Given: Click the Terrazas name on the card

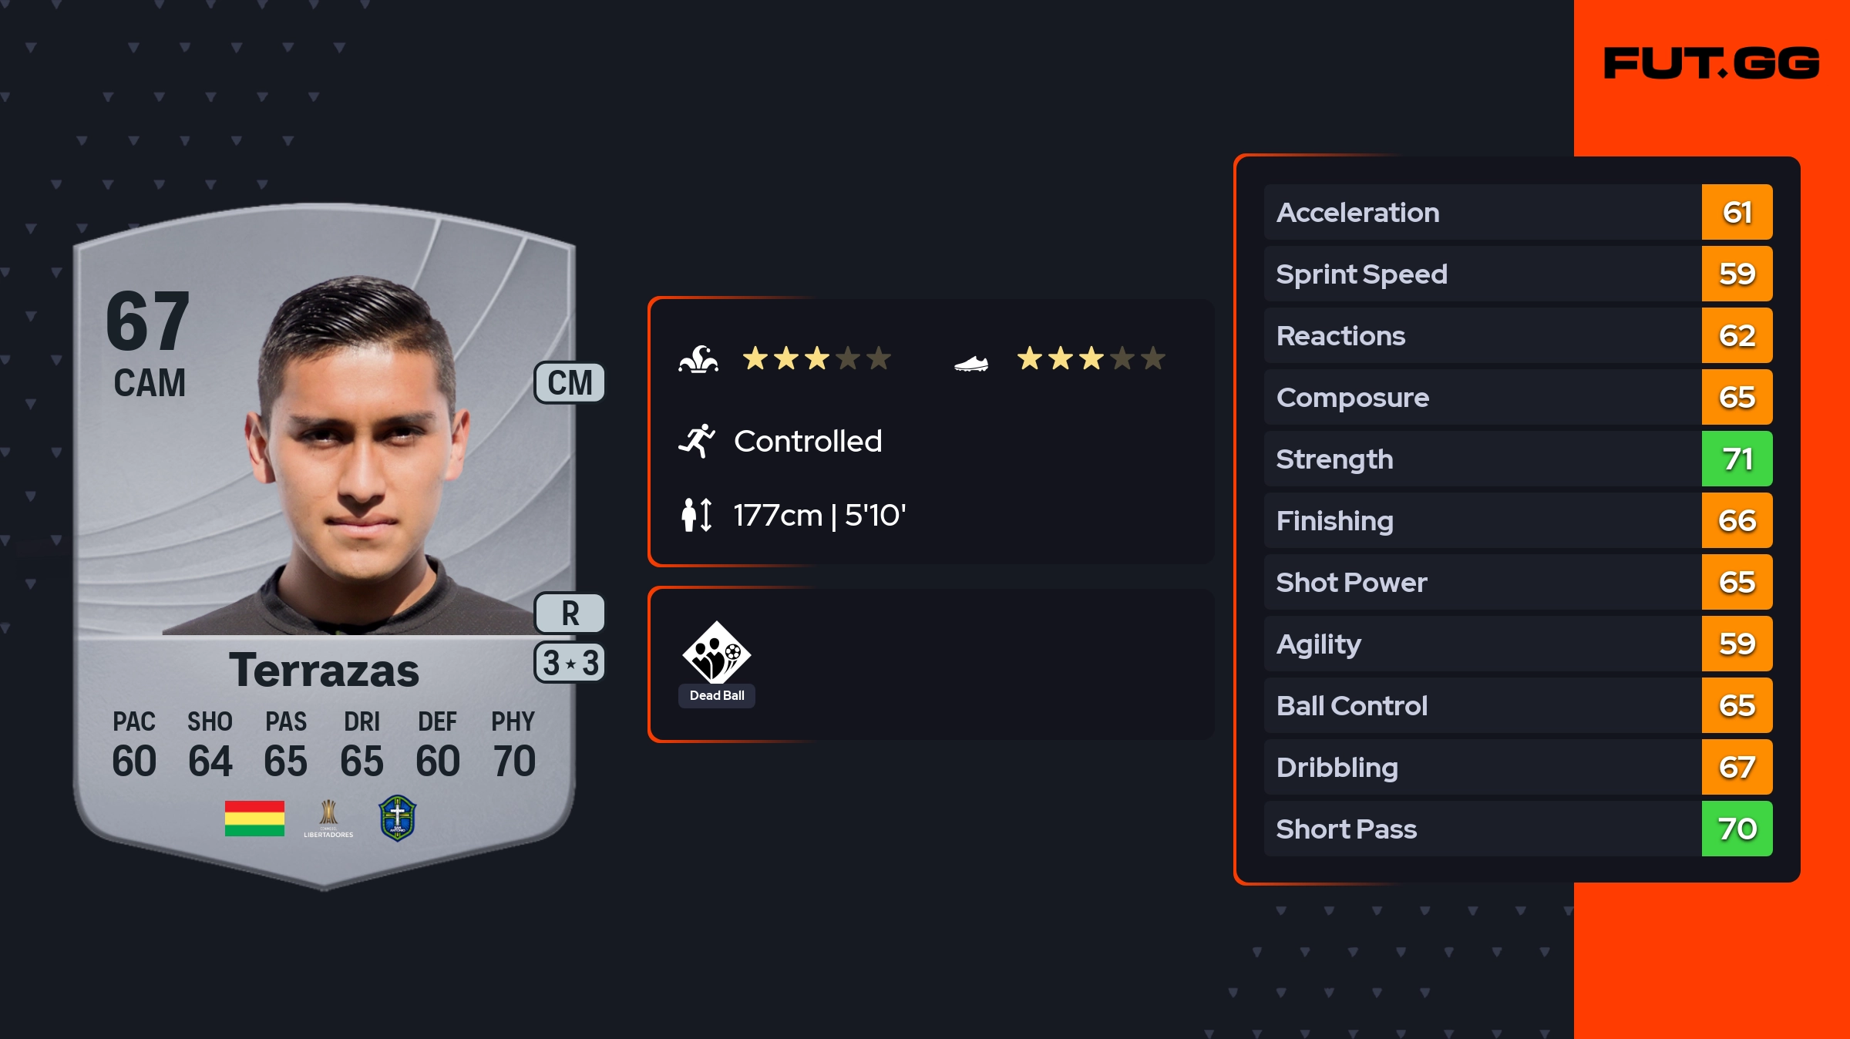Looking at the screenshot, I should coord(324,671).
